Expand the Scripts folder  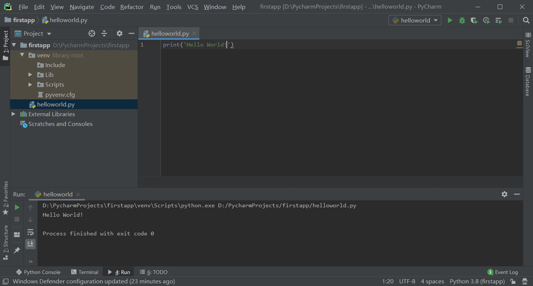30,84
